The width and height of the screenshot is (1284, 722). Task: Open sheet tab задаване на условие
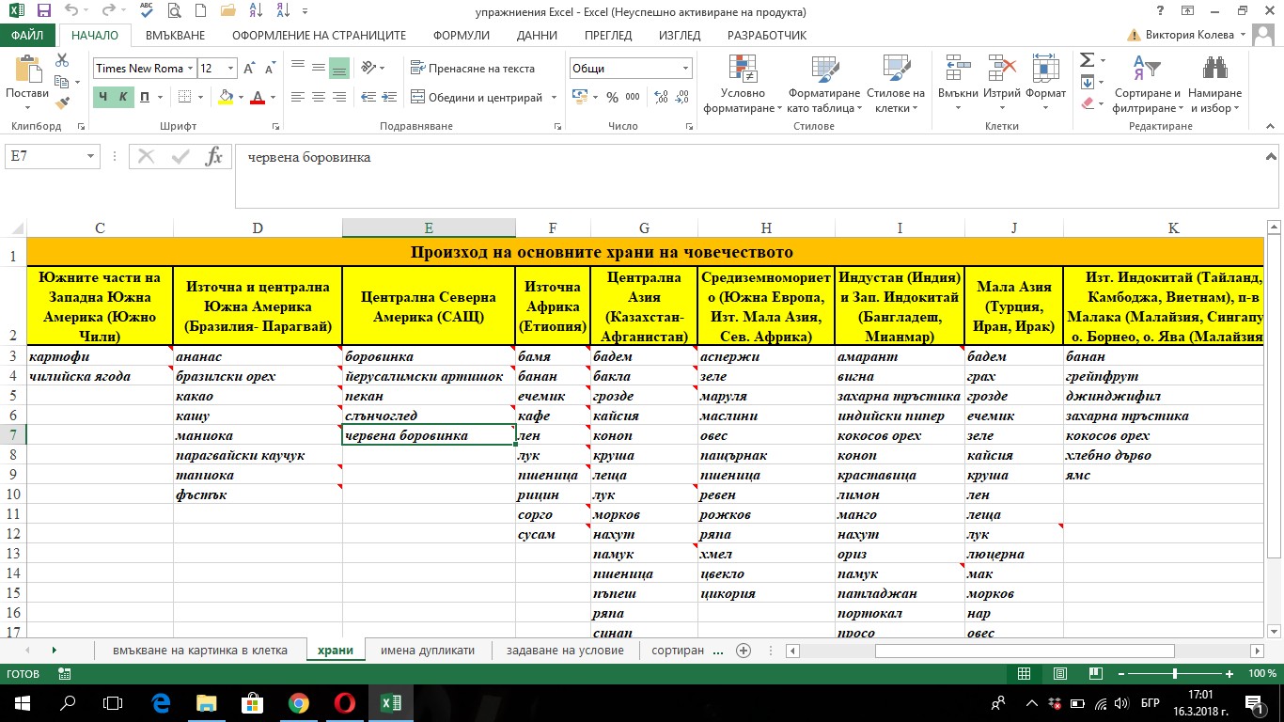564,650
